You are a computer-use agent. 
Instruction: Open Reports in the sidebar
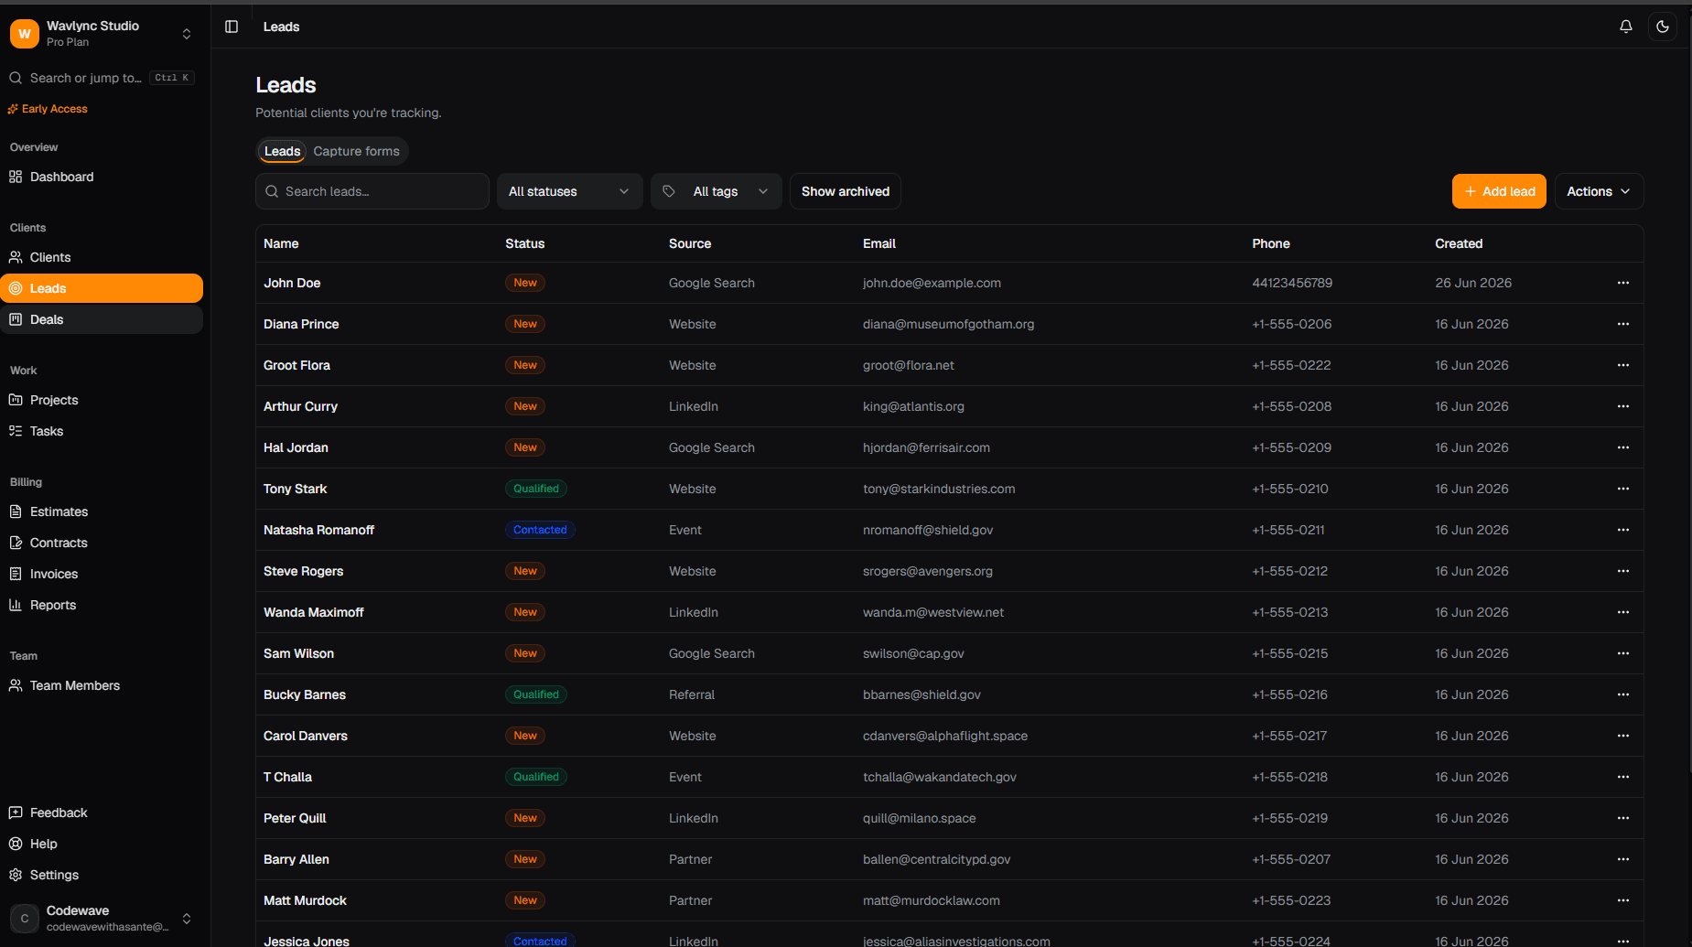102,605
